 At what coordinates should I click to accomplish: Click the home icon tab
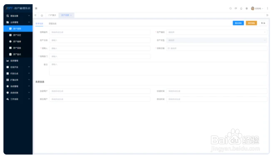[42, 15]
